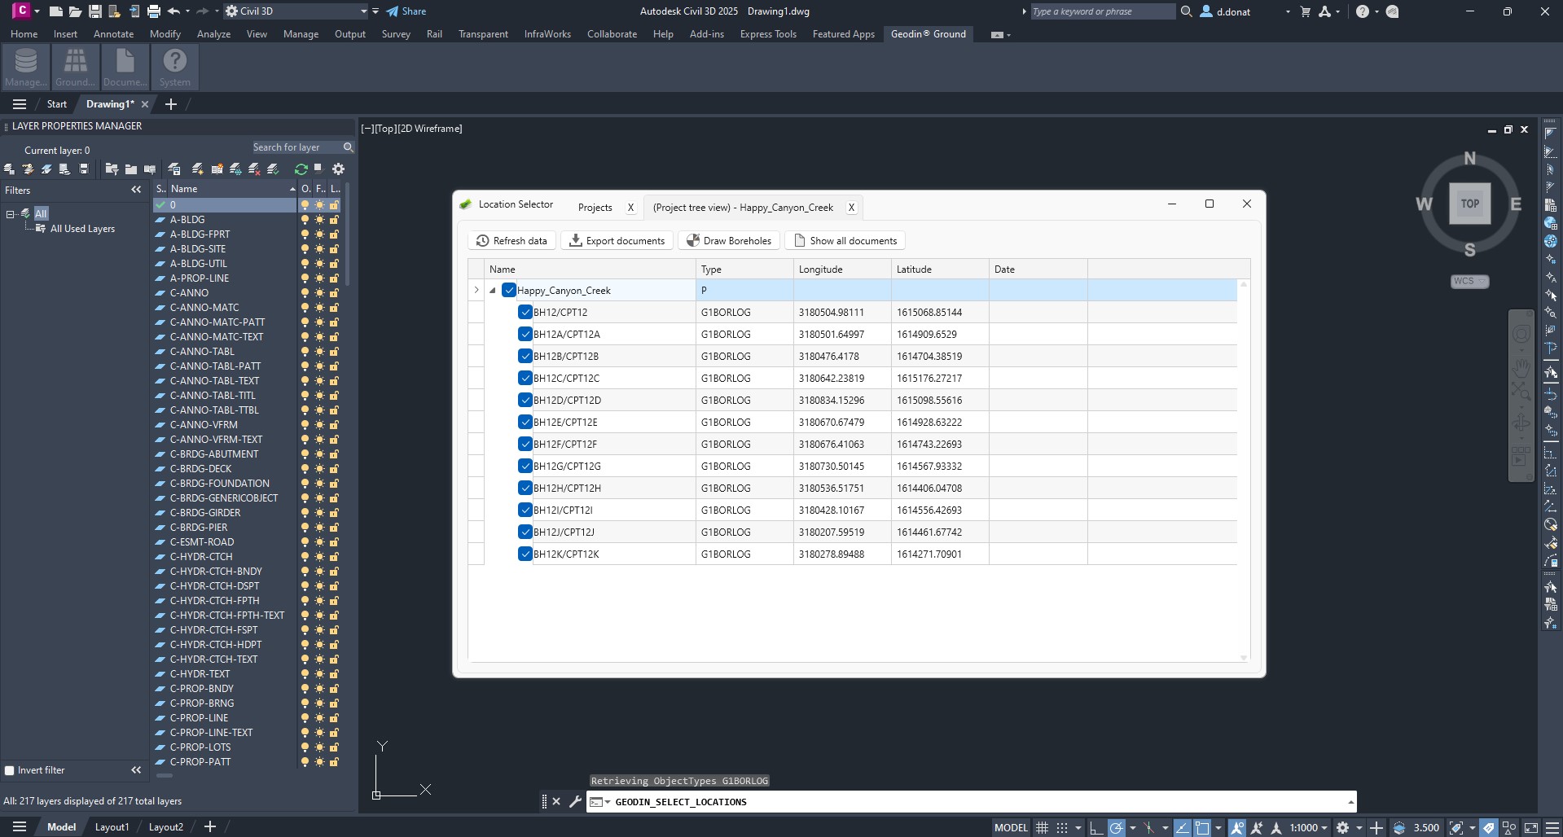Click the TOP face of ViewCube

pos(1469,204)
